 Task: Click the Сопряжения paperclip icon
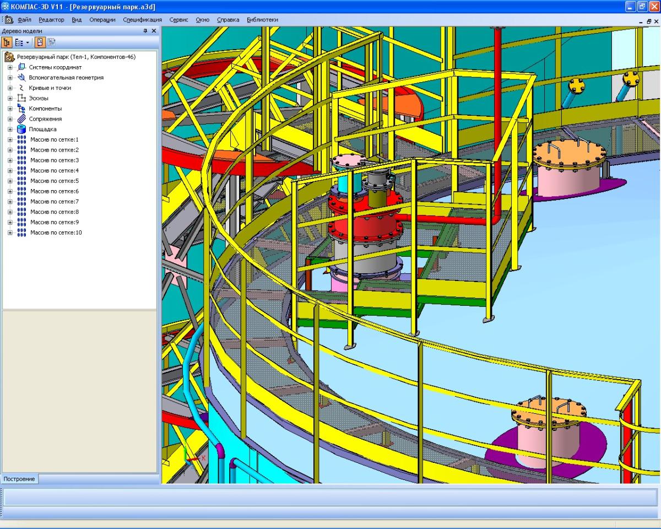click(22, 119)
